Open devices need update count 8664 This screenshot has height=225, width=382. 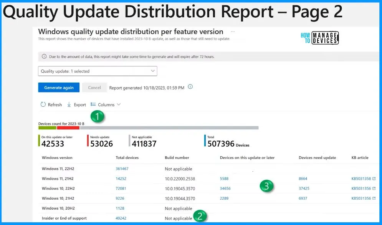click(x=303, y=179)
